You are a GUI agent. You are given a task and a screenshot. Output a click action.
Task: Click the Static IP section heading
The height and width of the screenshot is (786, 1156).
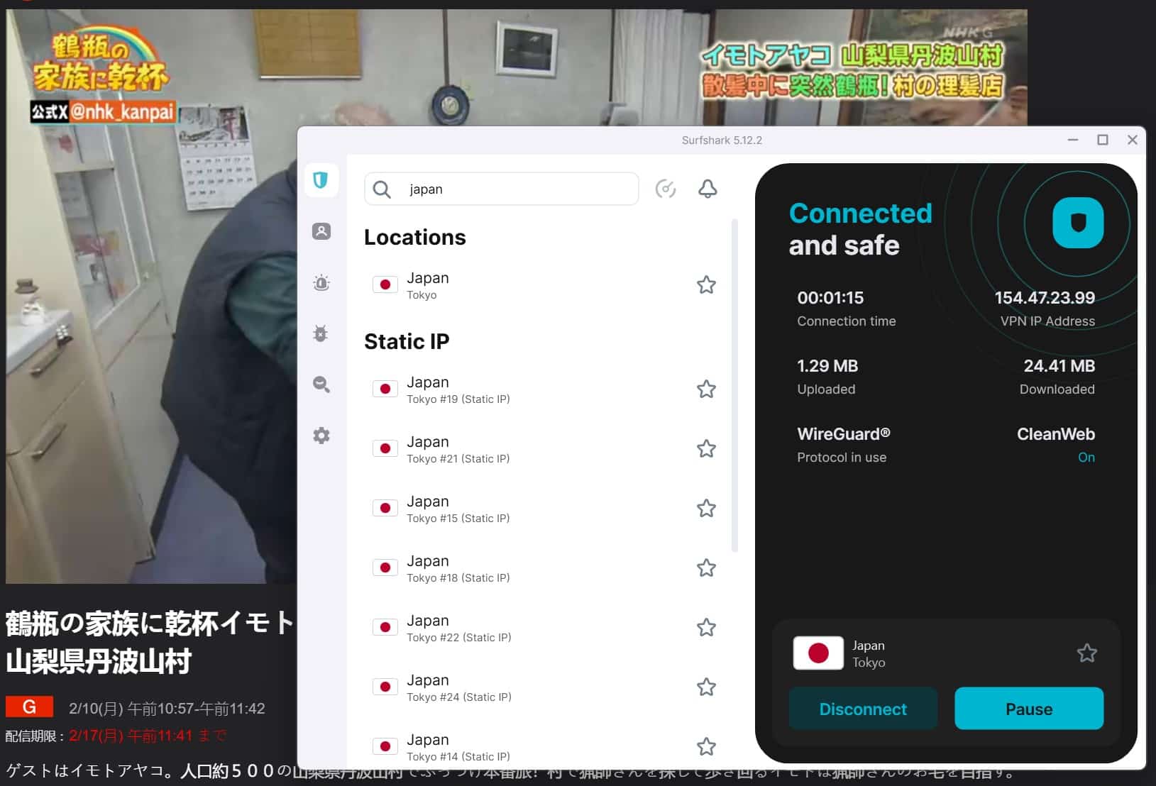407,342
